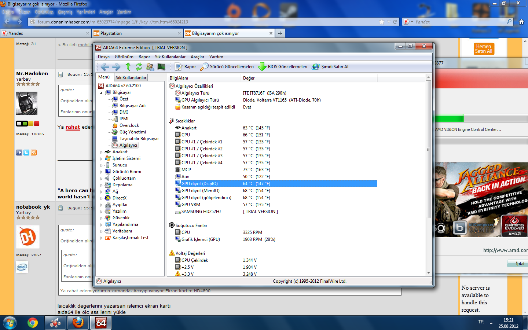528x330 pixels.
Task: Click the Firefox URL address field
Action: click(205, 22)
